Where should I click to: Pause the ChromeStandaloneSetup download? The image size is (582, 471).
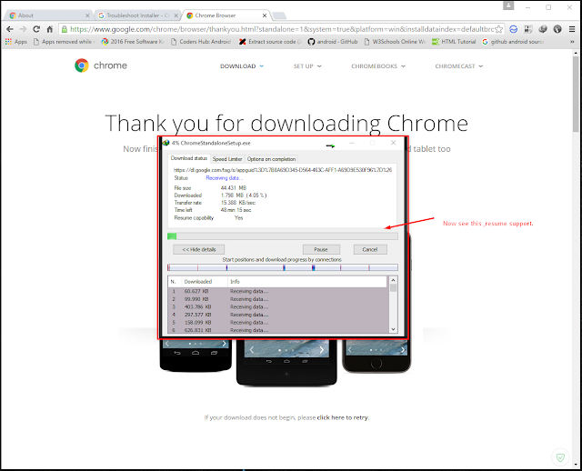pos(321,249)
